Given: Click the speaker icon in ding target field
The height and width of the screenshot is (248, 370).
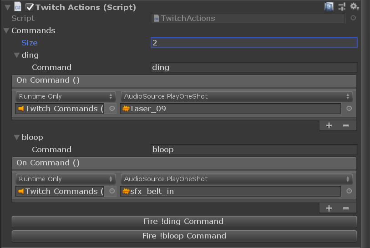Looking at the screenshot, I should (x=21, y=109).
